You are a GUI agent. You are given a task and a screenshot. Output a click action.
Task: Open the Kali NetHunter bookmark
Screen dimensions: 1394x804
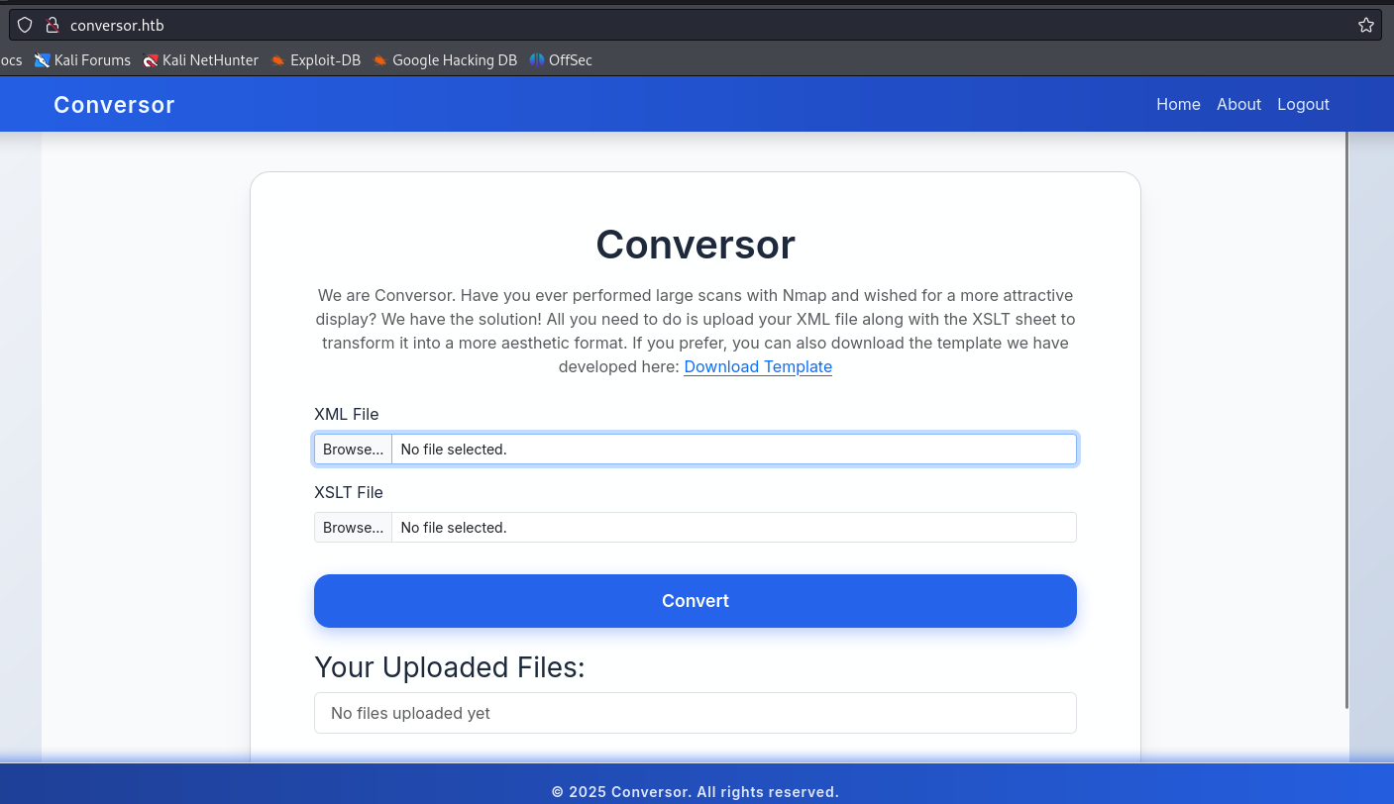200,60
